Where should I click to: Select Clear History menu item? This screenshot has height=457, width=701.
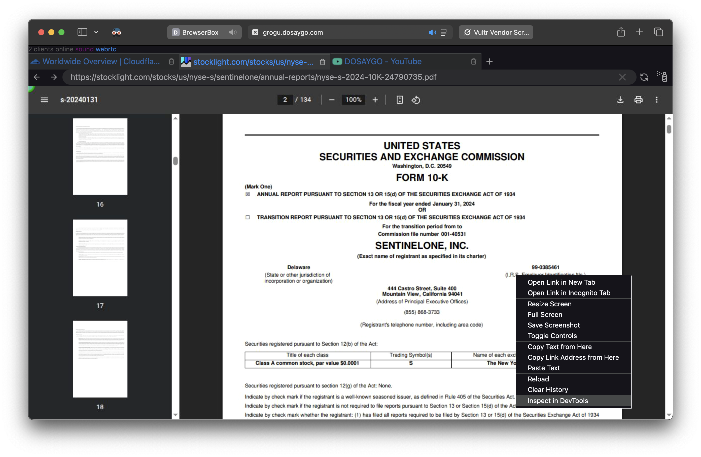point(573,389)
